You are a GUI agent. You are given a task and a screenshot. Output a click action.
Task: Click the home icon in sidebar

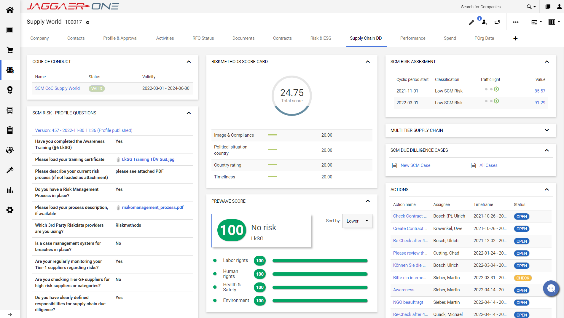click(x=10, y=10)
